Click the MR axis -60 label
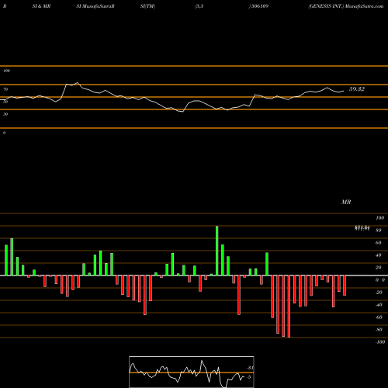388x388 pixels. (x=379, y=317)
